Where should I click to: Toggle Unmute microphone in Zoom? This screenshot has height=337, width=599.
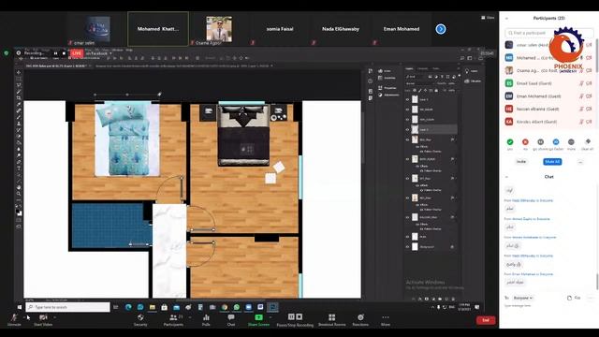coord(14,320)
